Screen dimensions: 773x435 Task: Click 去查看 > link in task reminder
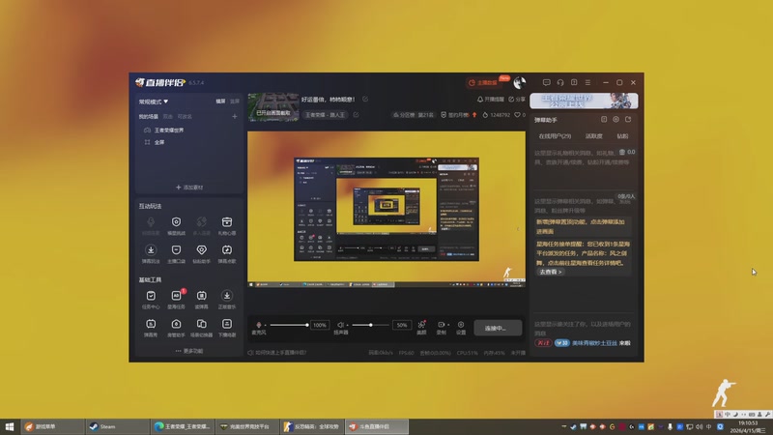click(x=550, y=272)
